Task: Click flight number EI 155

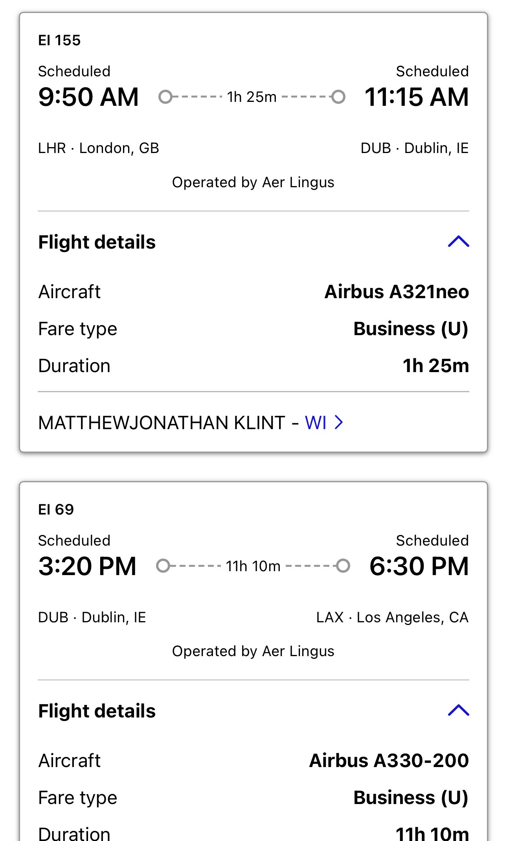Action: tap(59, 40)
